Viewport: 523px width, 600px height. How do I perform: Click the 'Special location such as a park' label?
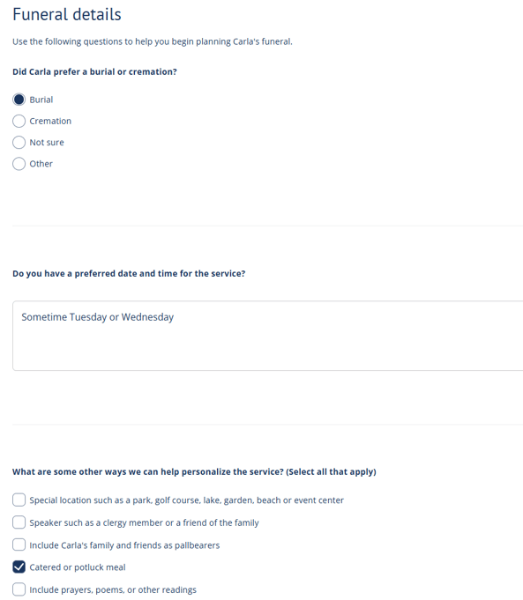coord(187,500)
